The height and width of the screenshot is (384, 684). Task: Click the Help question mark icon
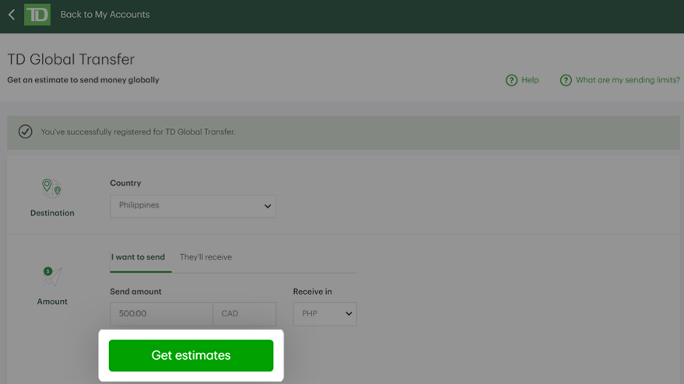[x=511, y=80]
